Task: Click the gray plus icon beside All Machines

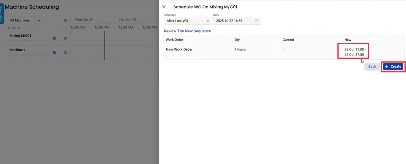Action: (65, 20)
